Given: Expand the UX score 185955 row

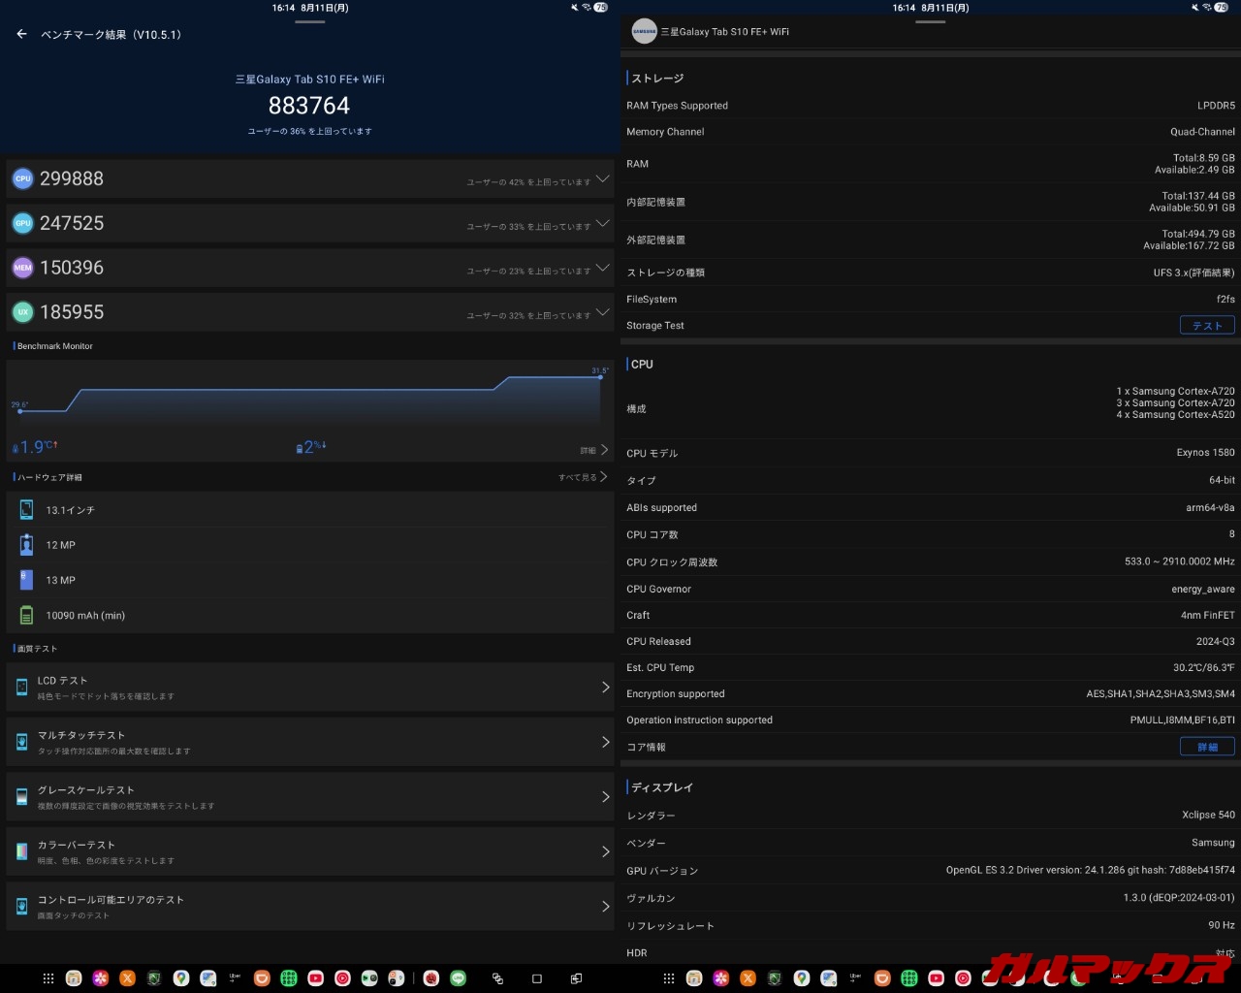Looking at the screenshot, I should tap(602, 312).
